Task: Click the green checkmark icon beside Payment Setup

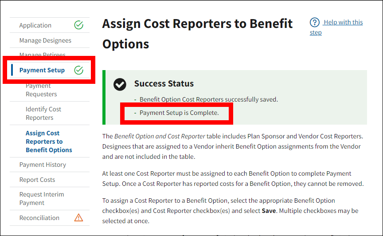Action: tap(78, 70)
